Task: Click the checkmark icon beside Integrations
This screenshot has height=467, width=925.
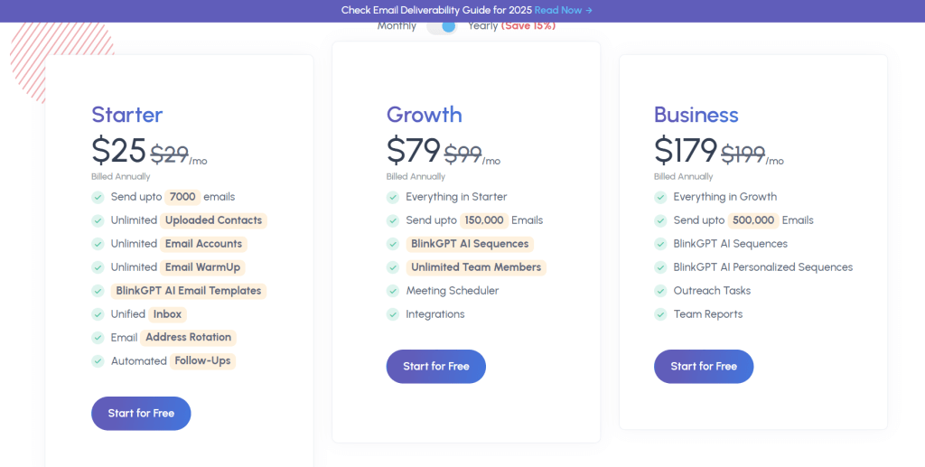Action: (393, 314)
